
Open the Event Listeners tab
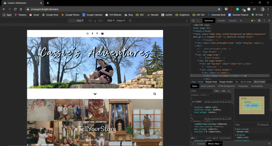click(x=208, y=86)
